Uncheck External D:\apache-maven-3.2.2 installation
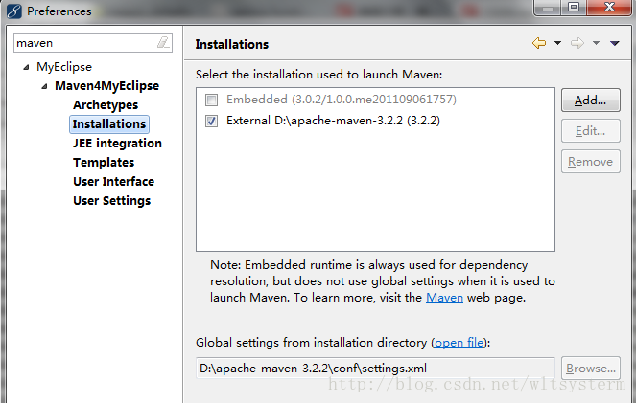The height and width of the screenshot is (403, 636). pyautogui.click(x=211, y=121)
